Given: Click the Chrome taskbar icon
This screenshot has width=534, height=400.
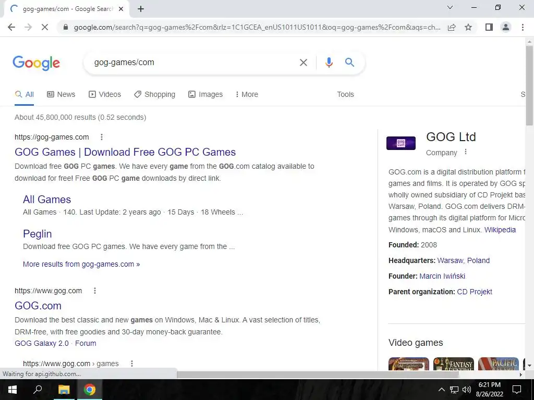Looking at the screenshot, I should [90, 390].
